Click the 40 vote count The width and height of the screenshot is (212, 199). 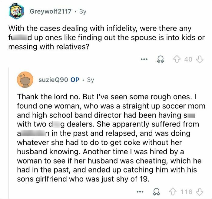pos(188,59)
